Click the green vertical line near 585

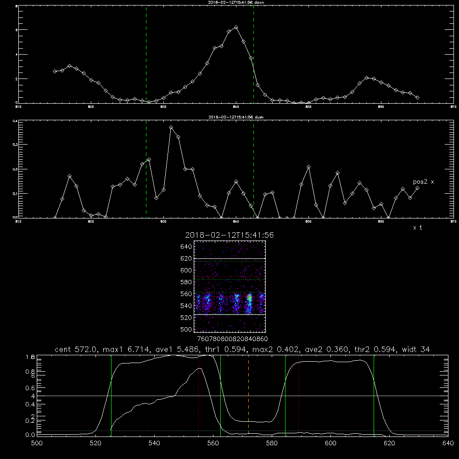285,395
